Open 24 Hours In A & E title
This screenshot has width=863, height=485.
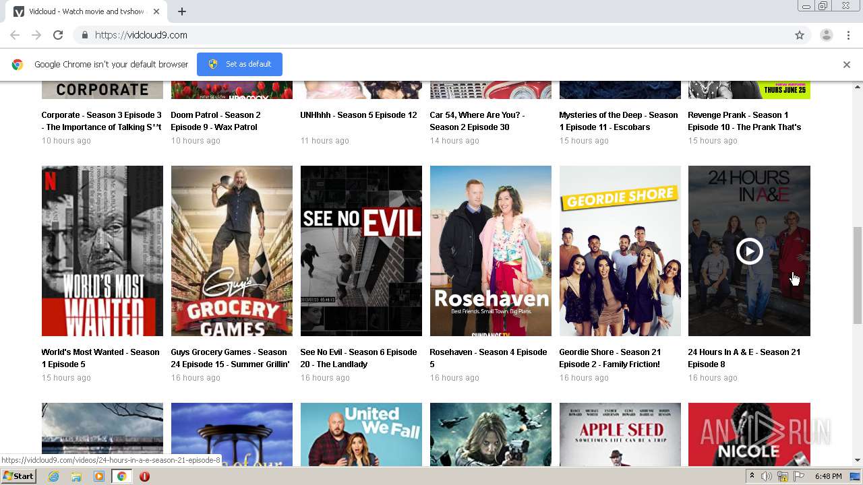[744, 358]
